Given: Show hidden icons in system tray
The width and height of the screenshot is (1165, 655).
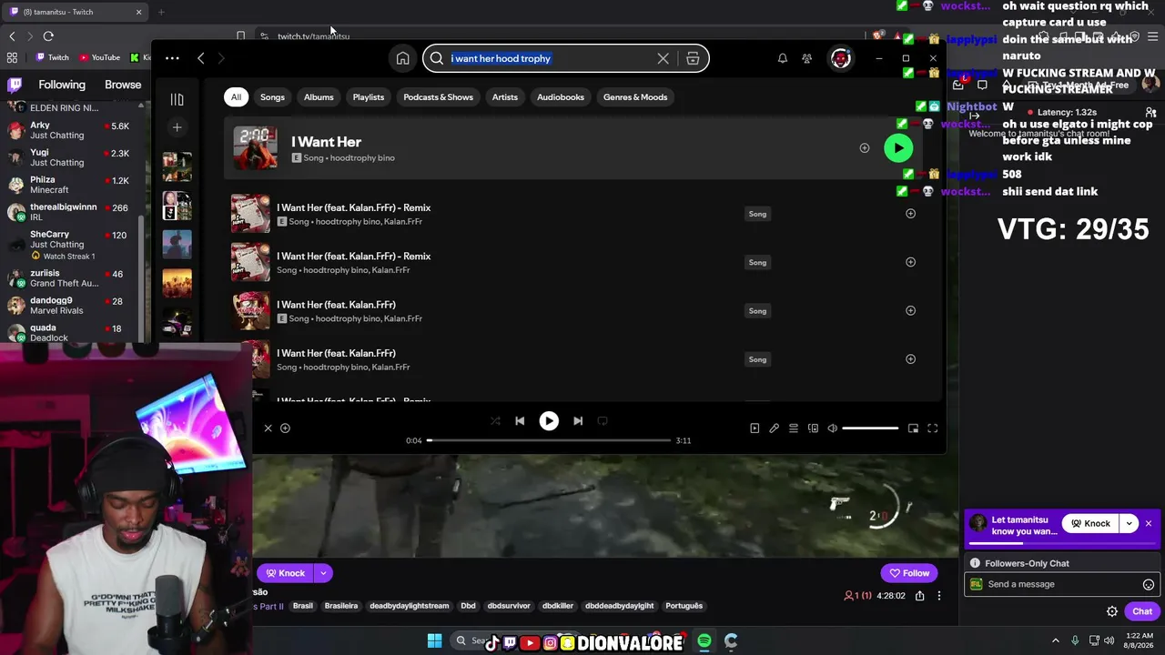Looking at the screenshot, I should point(1056,641).
